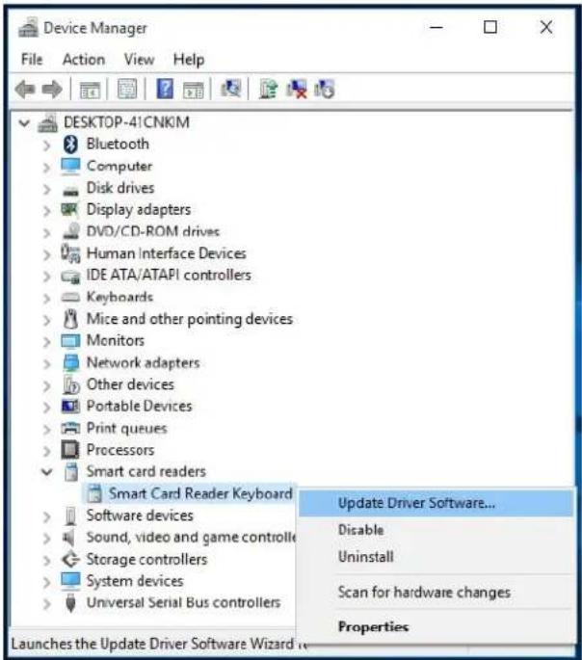The image size is (582, 660).
Task: Open the Action menu
Action: point(84,60)
